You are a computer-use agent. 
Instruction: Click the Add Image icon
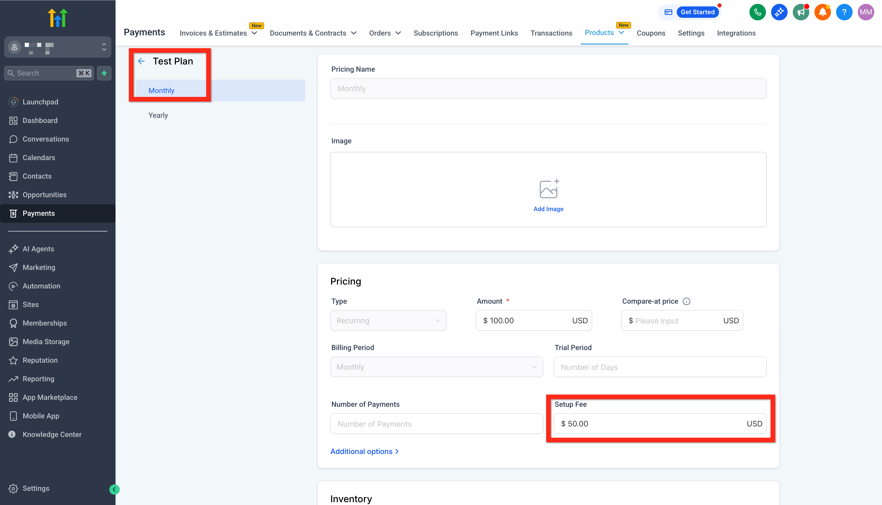[x=548, y=189]
